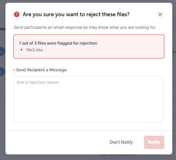This screenshot has width=176, height=160.
Task: Click the red exclamation warning icon
Action: (17, 15)
